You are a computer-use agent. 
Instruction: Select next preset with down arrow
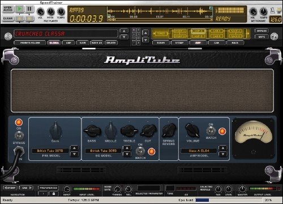click(124, 37)
